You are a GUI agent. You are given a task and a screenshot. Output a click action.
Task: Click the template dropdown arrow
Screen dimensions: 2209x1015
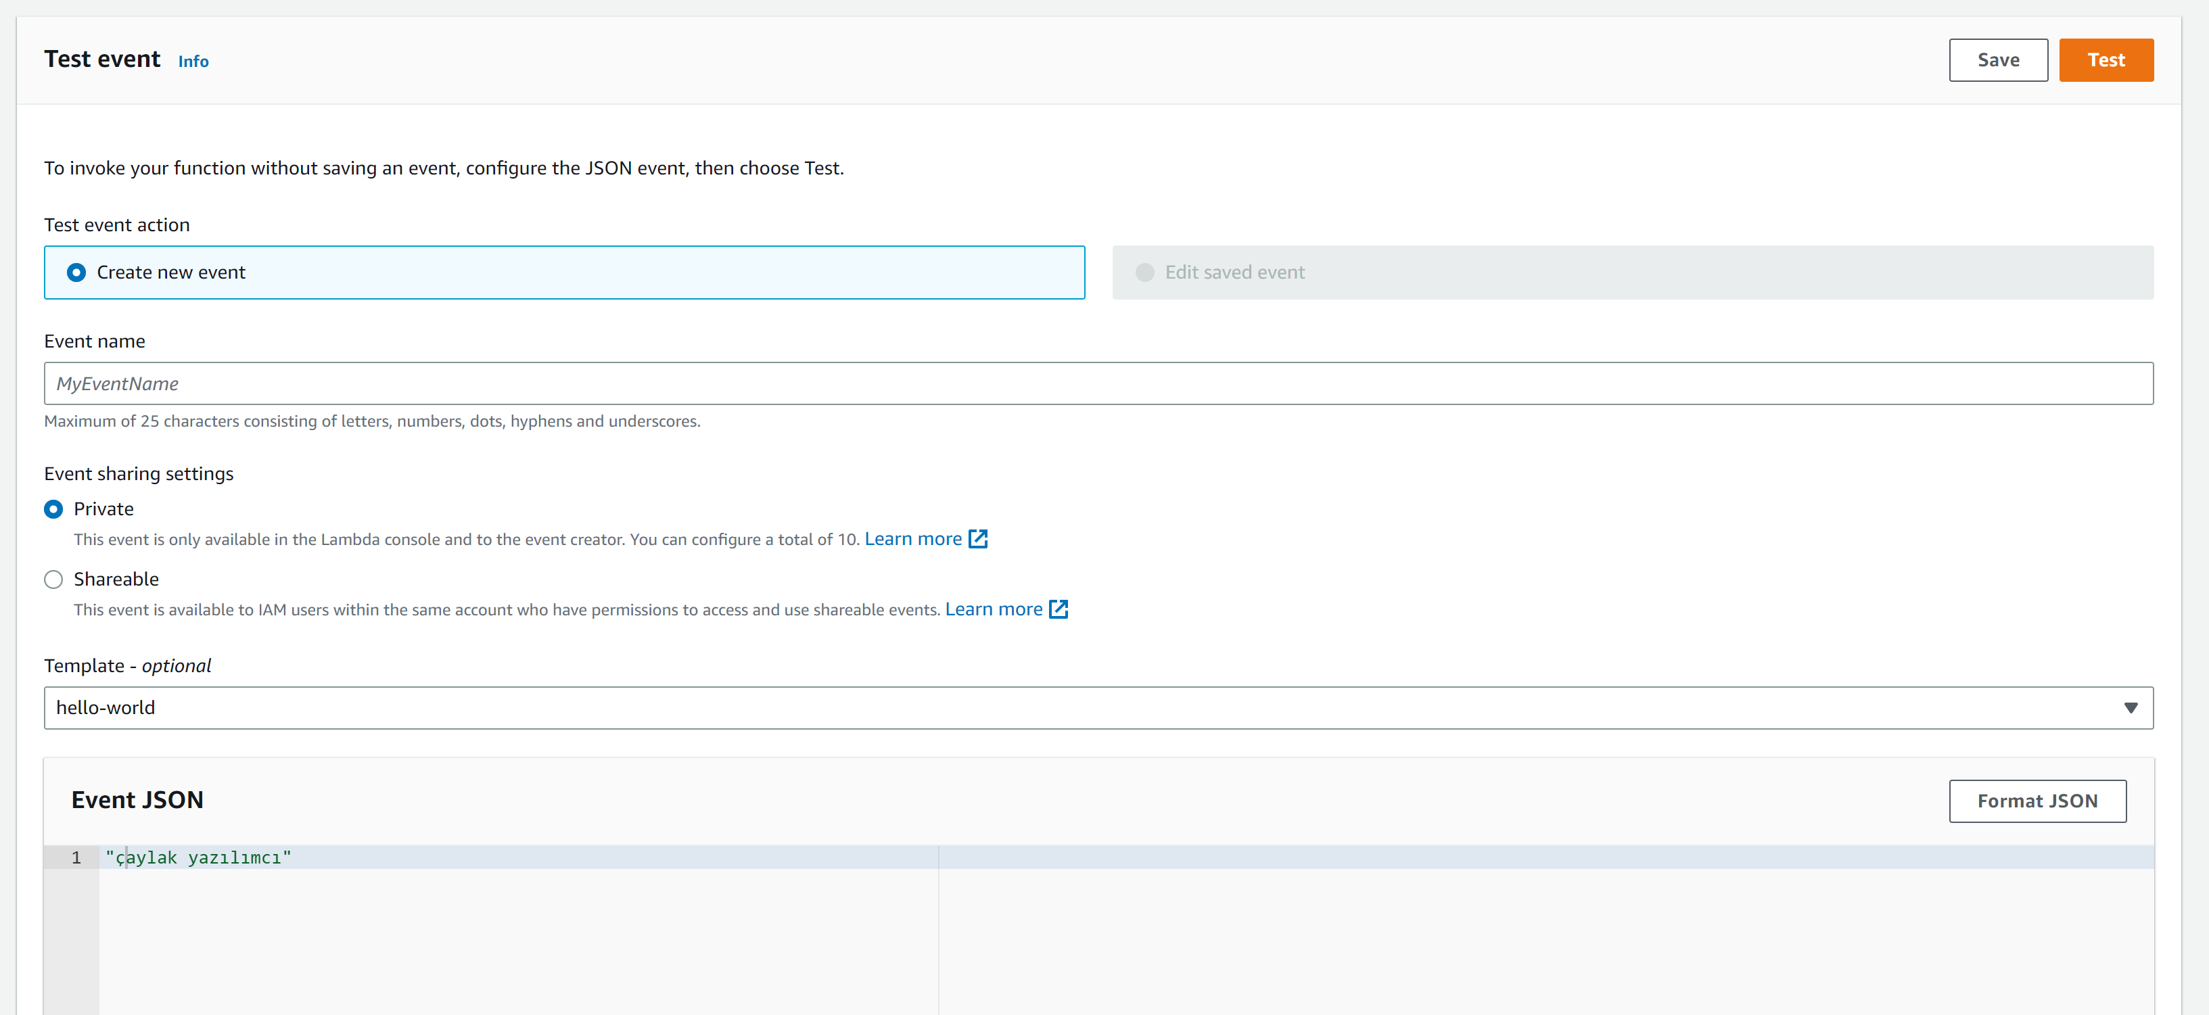point(2130,708)
